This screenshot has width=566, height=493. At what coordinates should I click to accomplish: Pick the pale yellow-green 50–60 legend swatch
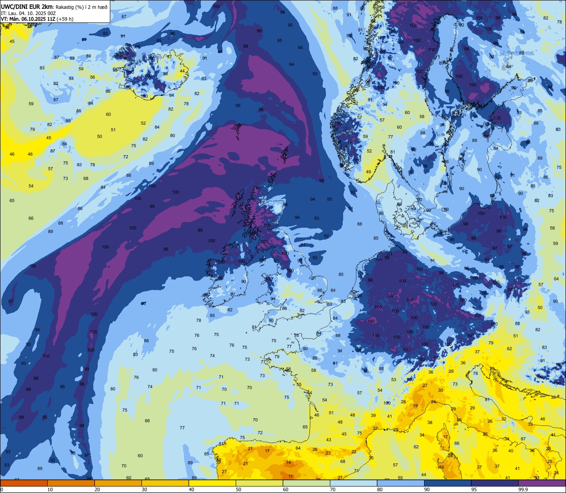[259, 483]
